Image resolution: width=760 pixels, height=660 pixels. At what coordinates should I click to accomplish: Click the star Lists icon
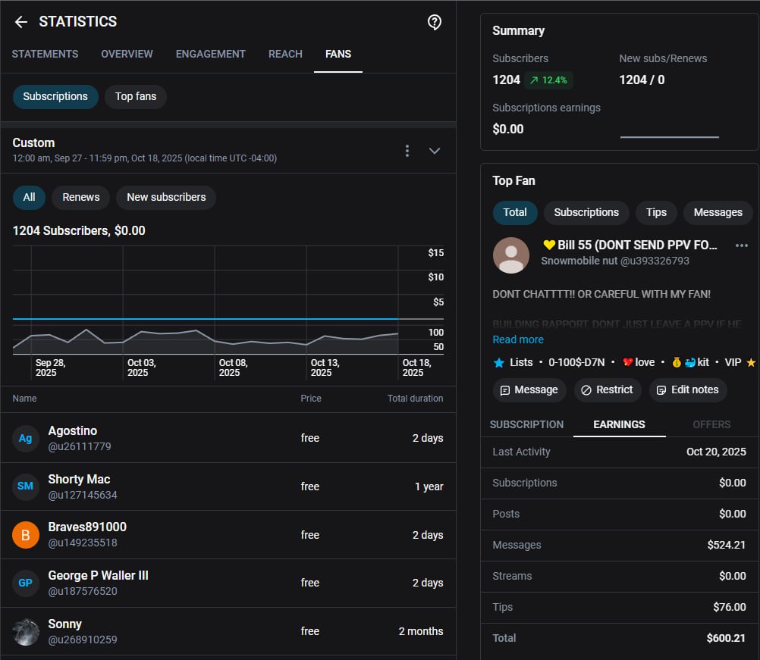pyautogui.click(x=499, y=362)
